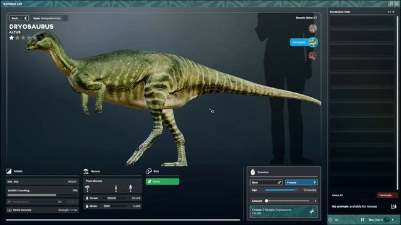Click the Creation egg icon
The width and height of the screenshot is (401, 225).
253,172
